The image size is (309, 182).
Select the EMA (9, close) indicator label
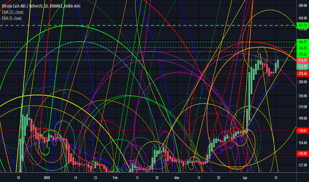[12, 18]
